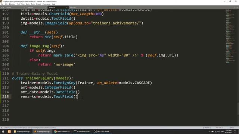Click 'TextField' on line 198
Image resolution: width=239 pixels, height=134 pixels.
click(61, 19)
